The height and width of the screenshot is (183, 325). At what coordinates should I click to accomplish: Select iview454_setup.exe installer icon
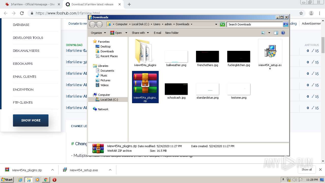click(270, 51)
